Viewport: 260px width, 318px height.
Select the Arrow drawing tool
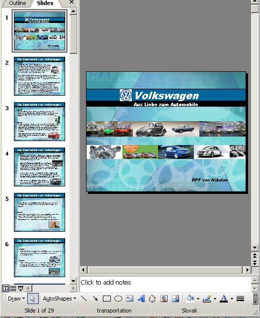(x=95, y=299)
